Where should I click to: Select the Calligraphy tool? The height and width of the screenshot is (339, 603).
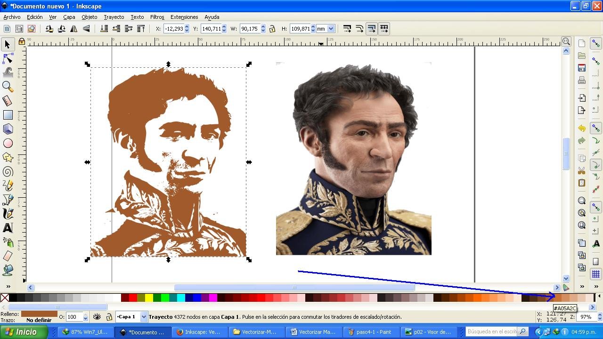pyautogui.click(x=8, y=214)
